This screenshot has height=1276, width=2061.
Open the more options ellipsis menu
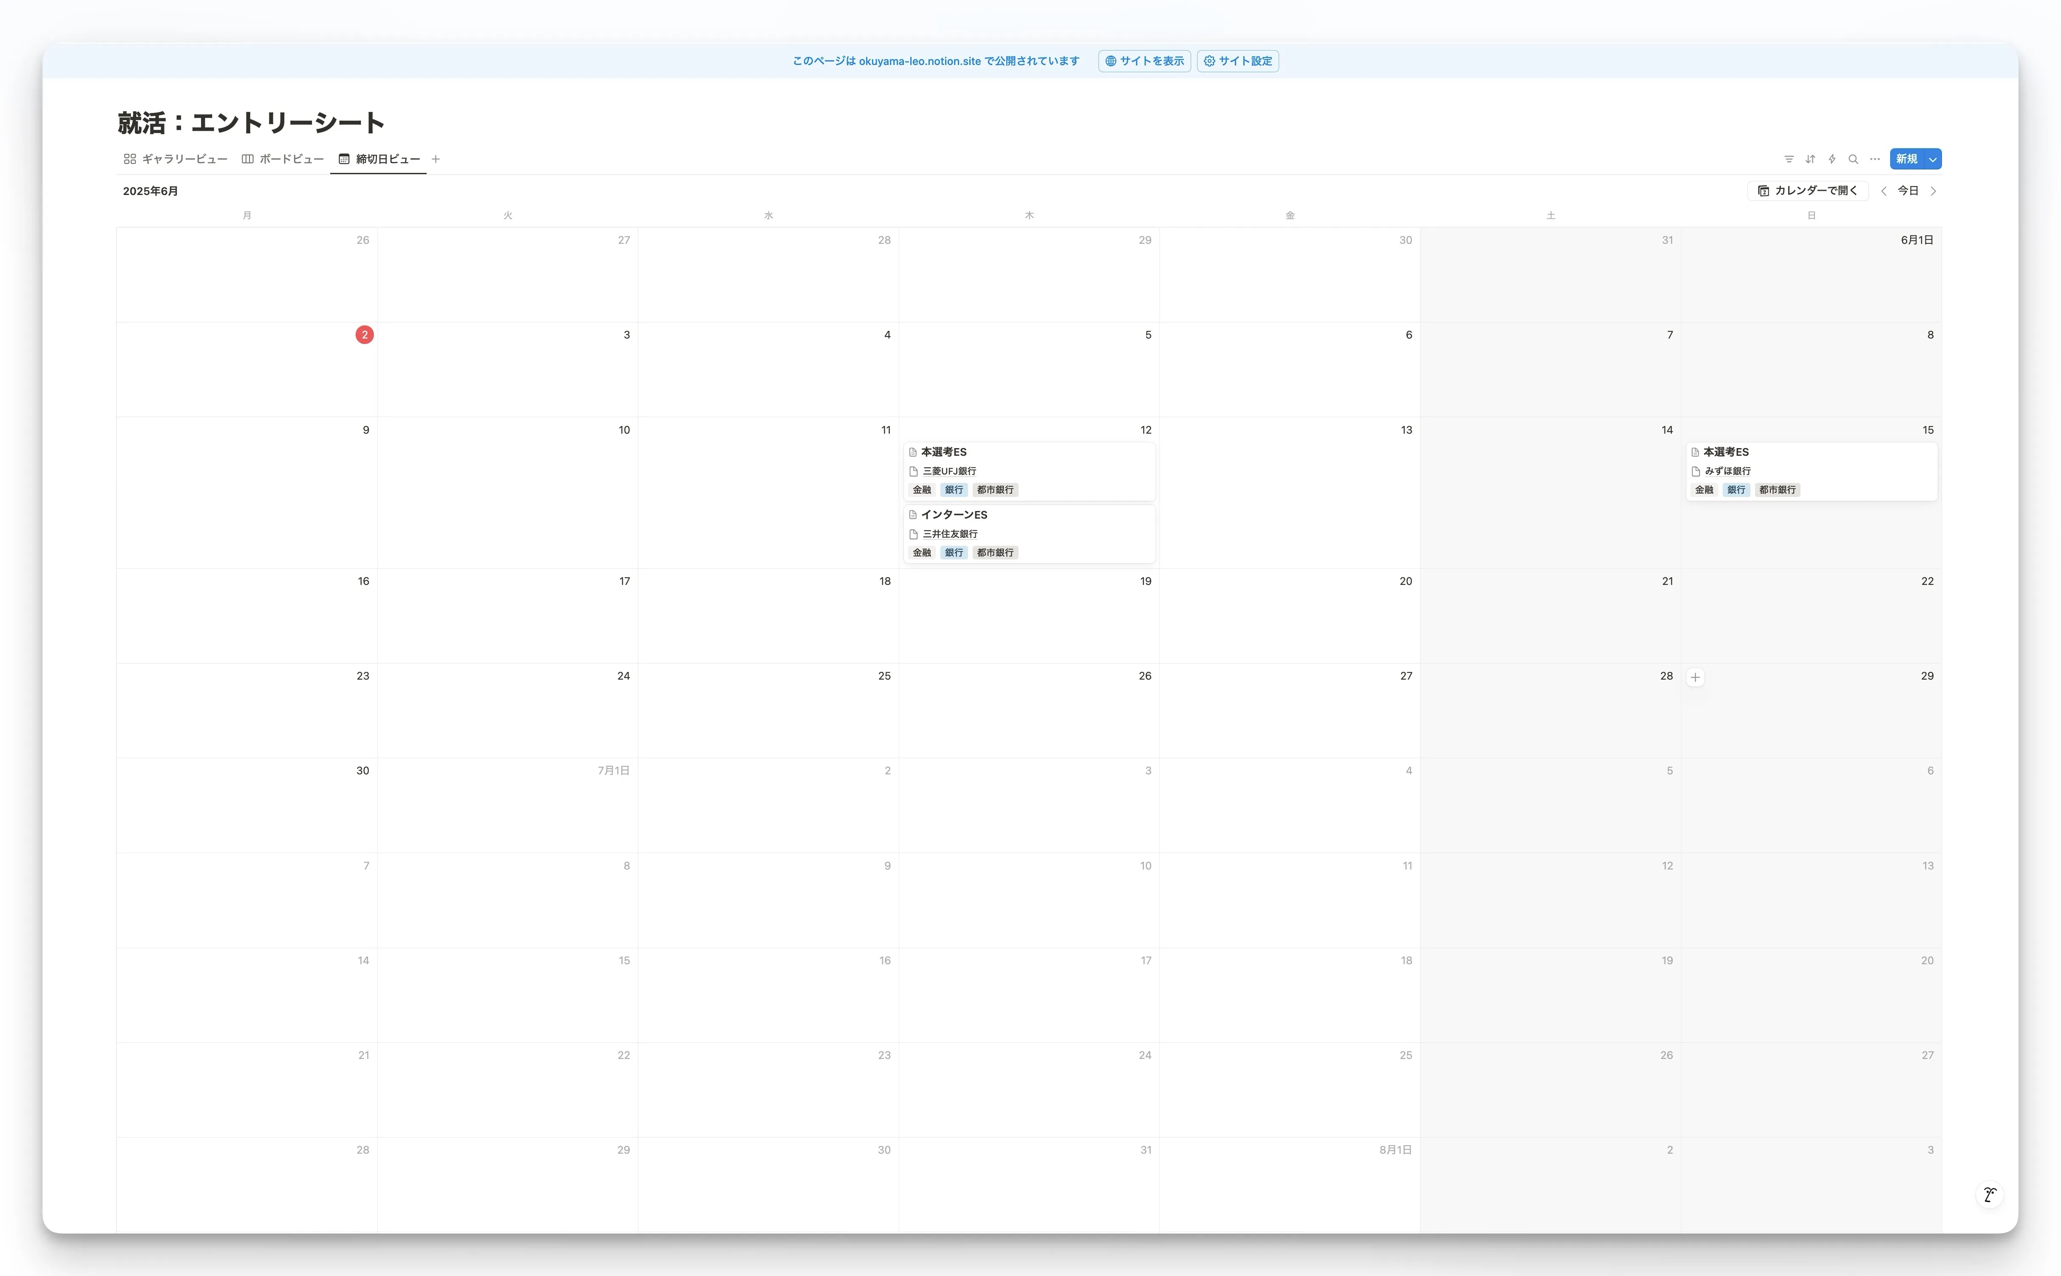click(1874, 159)
